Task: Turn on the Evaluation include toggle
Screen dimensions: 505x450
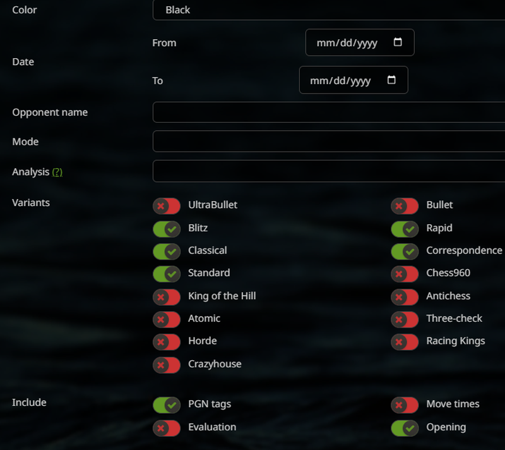Action: [x=167, y=428]
